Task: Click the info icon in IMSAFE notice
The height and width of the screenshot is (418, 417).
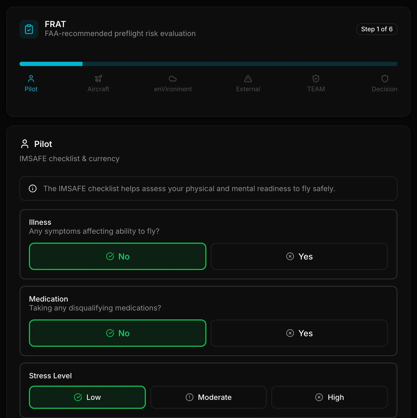Action: (x=33, y=188)
